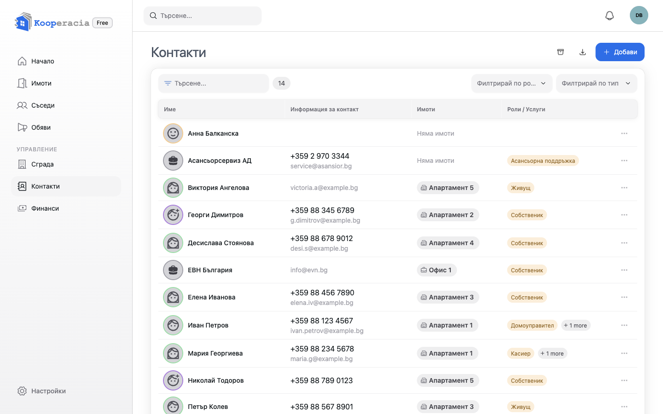
Task: Sort by the Име column header
Action: [170, 109]
